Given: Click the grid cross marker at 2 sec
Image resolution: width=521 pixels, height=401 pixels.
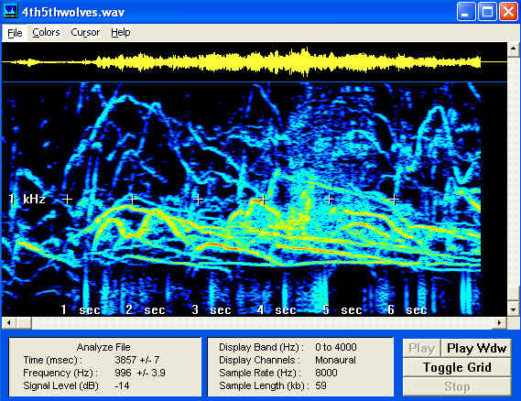Looking at the screenshot, I should tap(132, 200).
